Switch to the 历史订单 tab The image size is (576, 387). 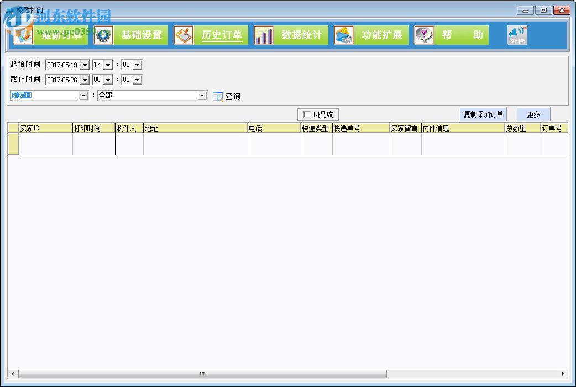(x=221, y=35)
